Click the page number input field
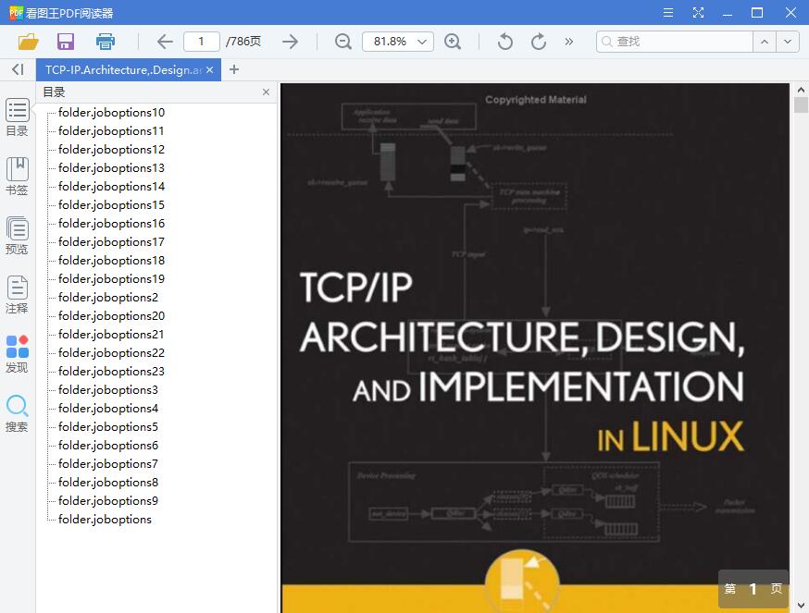809x613 pixels. [x=201, y=41]
